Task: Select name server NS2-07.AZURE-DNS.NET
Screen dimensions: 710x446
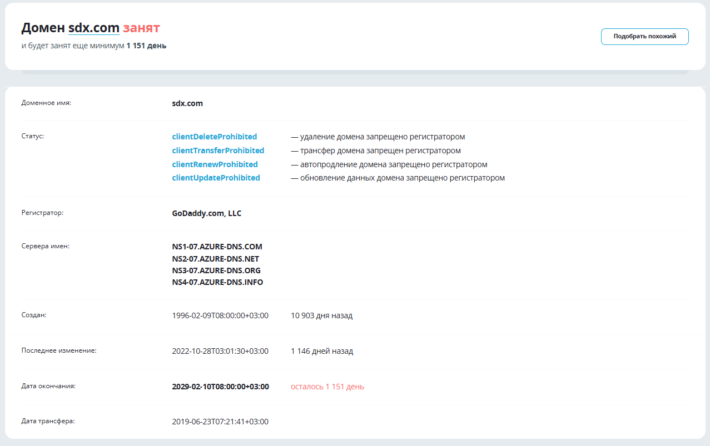Action: point(216,259)
